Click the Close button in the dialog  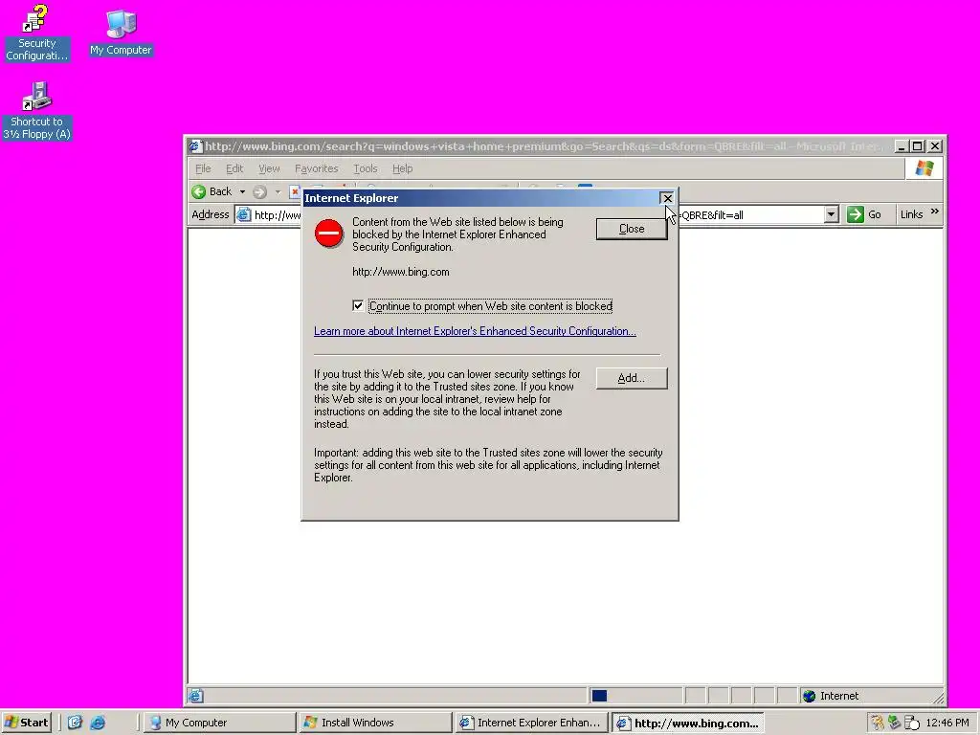tap(632, 229)
